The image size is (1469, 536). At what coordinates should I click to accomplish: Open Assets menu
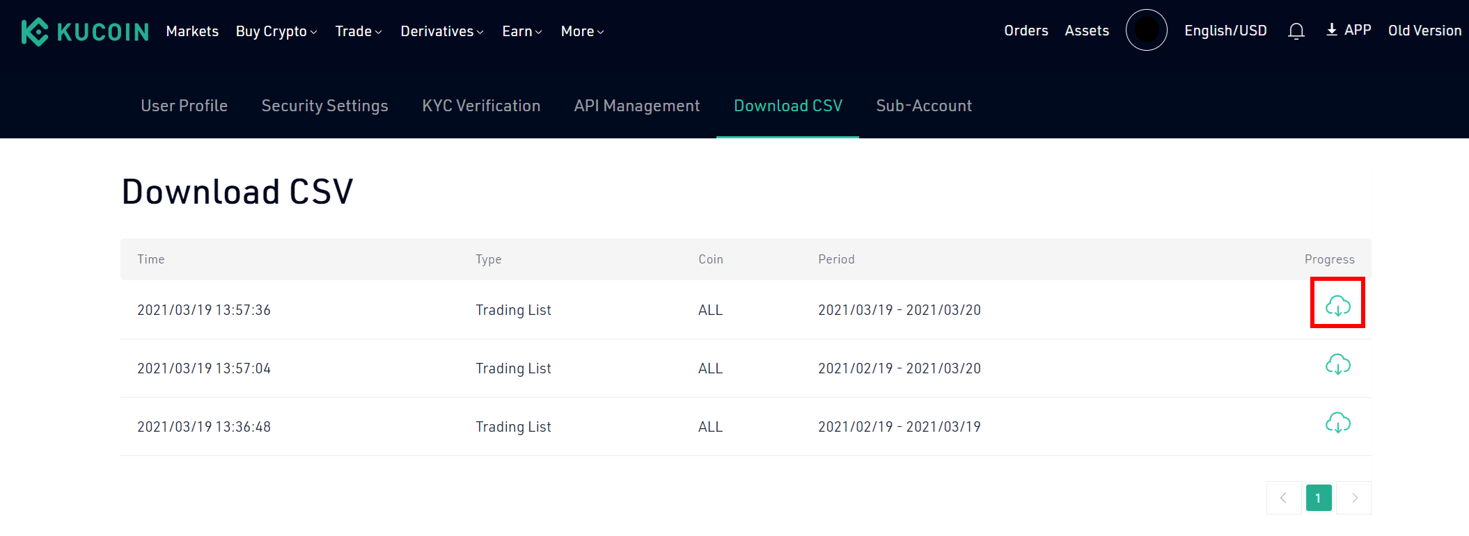coord(1087,31)
